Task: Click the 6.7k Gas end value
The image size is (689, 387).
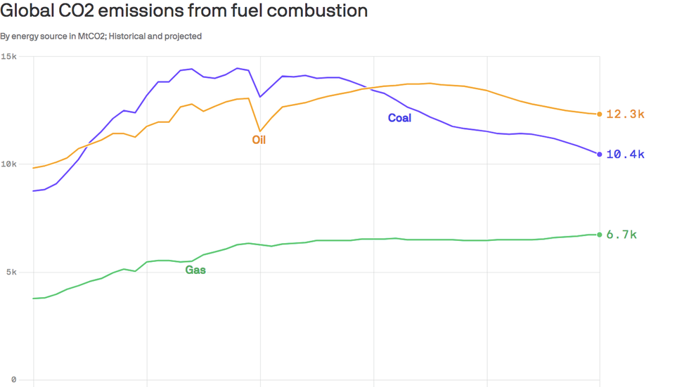Action: [622, 235]
